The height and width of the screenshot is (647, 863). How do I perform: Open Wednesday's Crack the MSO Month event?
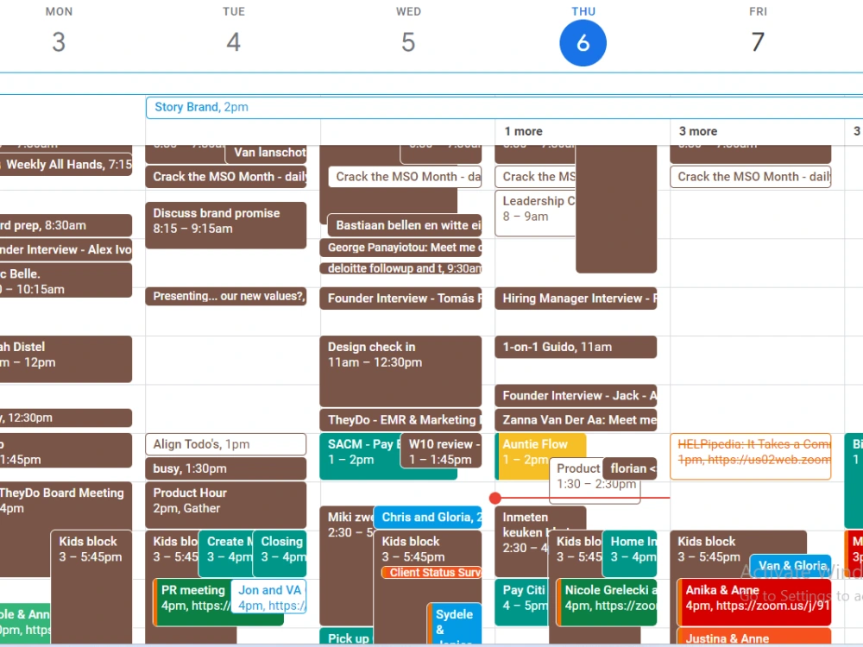405,177
